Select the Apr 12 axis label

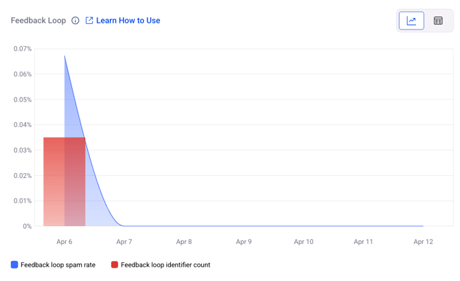click(x=423, y=242)
